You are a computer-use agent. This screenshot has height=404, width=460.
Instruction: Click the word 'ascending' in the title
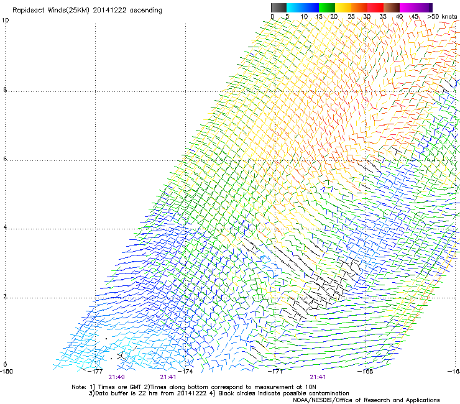coord(146,11)
